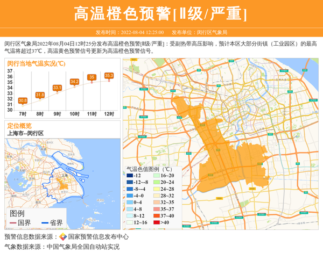
Task: Click the 国家预警信息发布中心 logo icon
Action: tap(63, 237)
